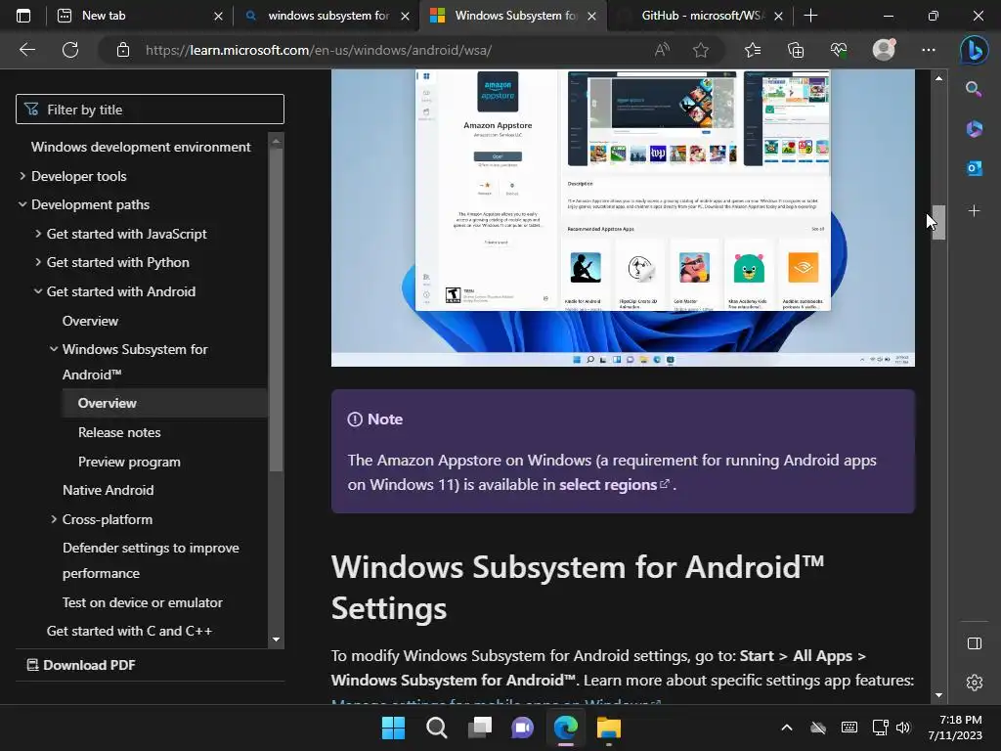This screenshot has width=1001, height=751.
Task: Follow the select regions link
Action: click(x=614, y=485)
